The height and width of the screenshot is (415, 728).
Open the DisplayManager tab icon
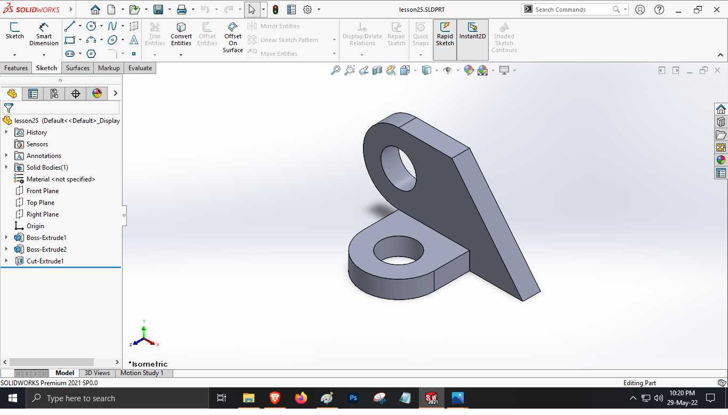(97, 94)
